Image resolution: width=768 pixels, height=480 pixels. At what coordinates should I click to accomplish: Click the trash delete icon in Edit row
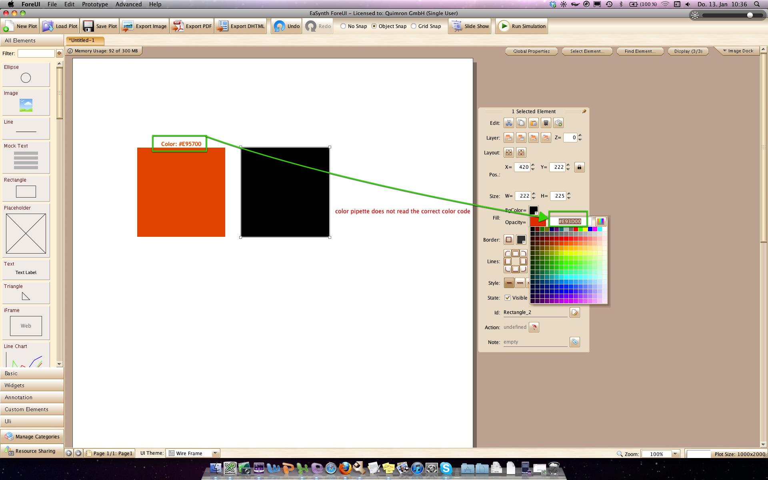[x=546, y=123]
